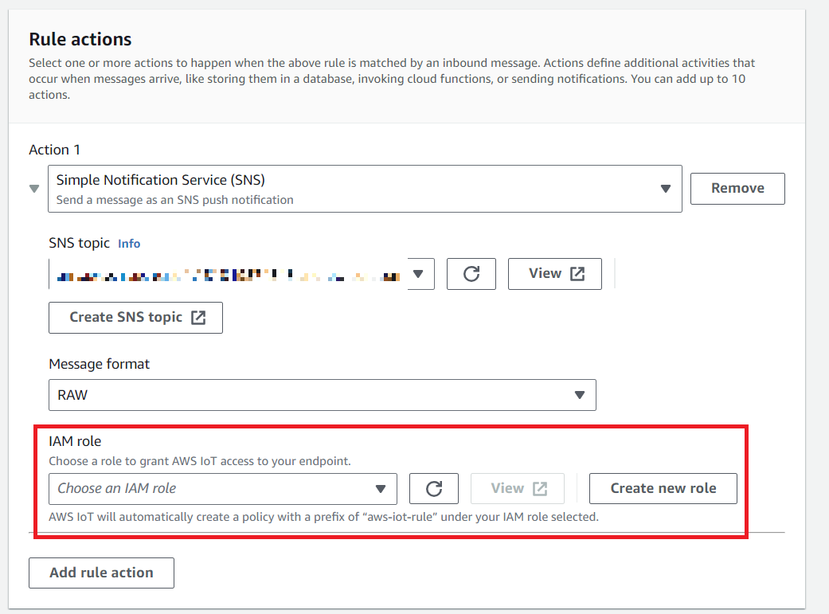Click the Simple Notification Service (SNS) text
This screenshot has width=829, height=614.
point(160,181)
